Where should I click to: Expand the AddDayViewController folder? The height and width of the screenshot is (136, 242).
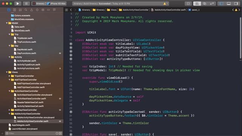point(9,110)
